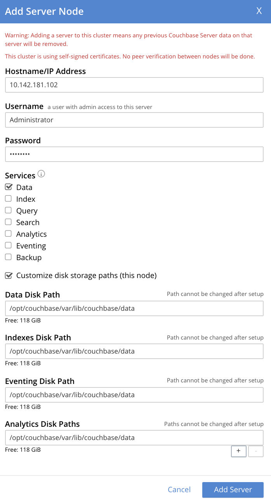Click the Cancel link

tap(179, 489)
